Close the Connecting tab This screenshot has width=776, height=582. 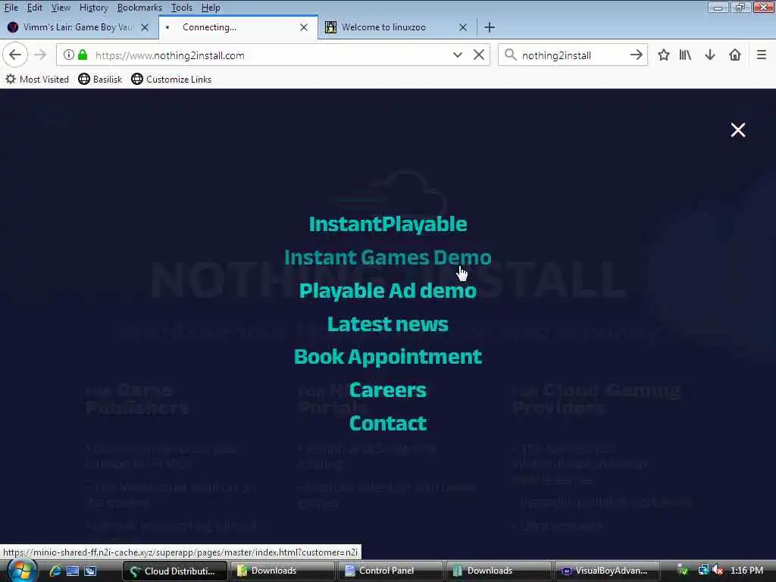pyautogui.click(x=304, y=27)
